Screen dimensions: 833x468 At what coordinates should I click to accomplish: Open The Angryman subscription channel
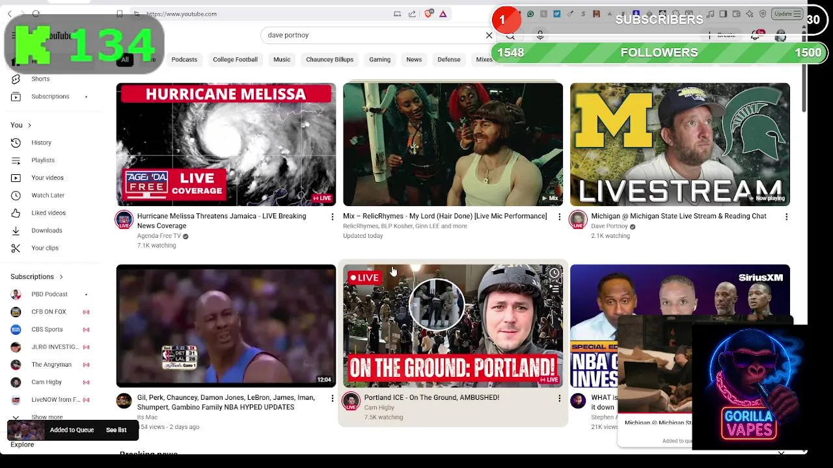(51, 365)
